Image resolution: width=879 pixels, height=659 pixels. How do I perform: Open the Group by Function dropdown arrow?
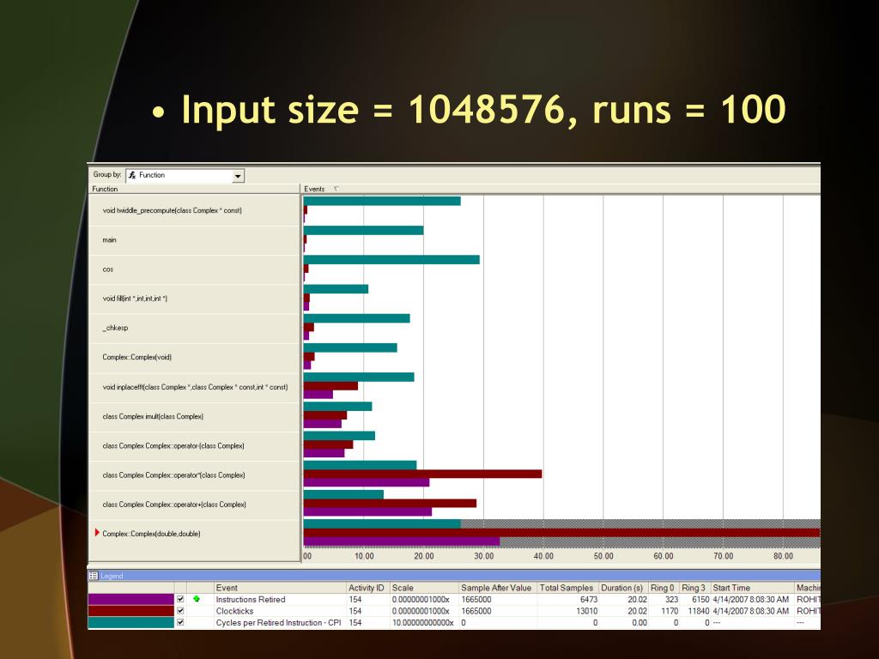pyautogui.click(x=238, y=176)
